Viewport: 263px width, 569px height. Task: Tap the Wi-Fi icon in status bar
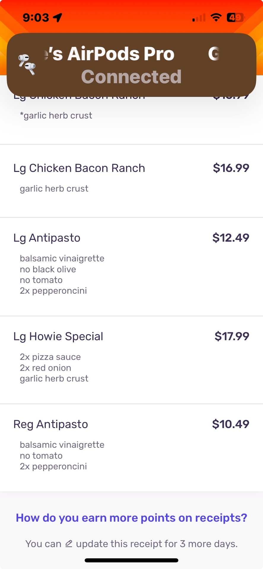[x=216, y=18]
